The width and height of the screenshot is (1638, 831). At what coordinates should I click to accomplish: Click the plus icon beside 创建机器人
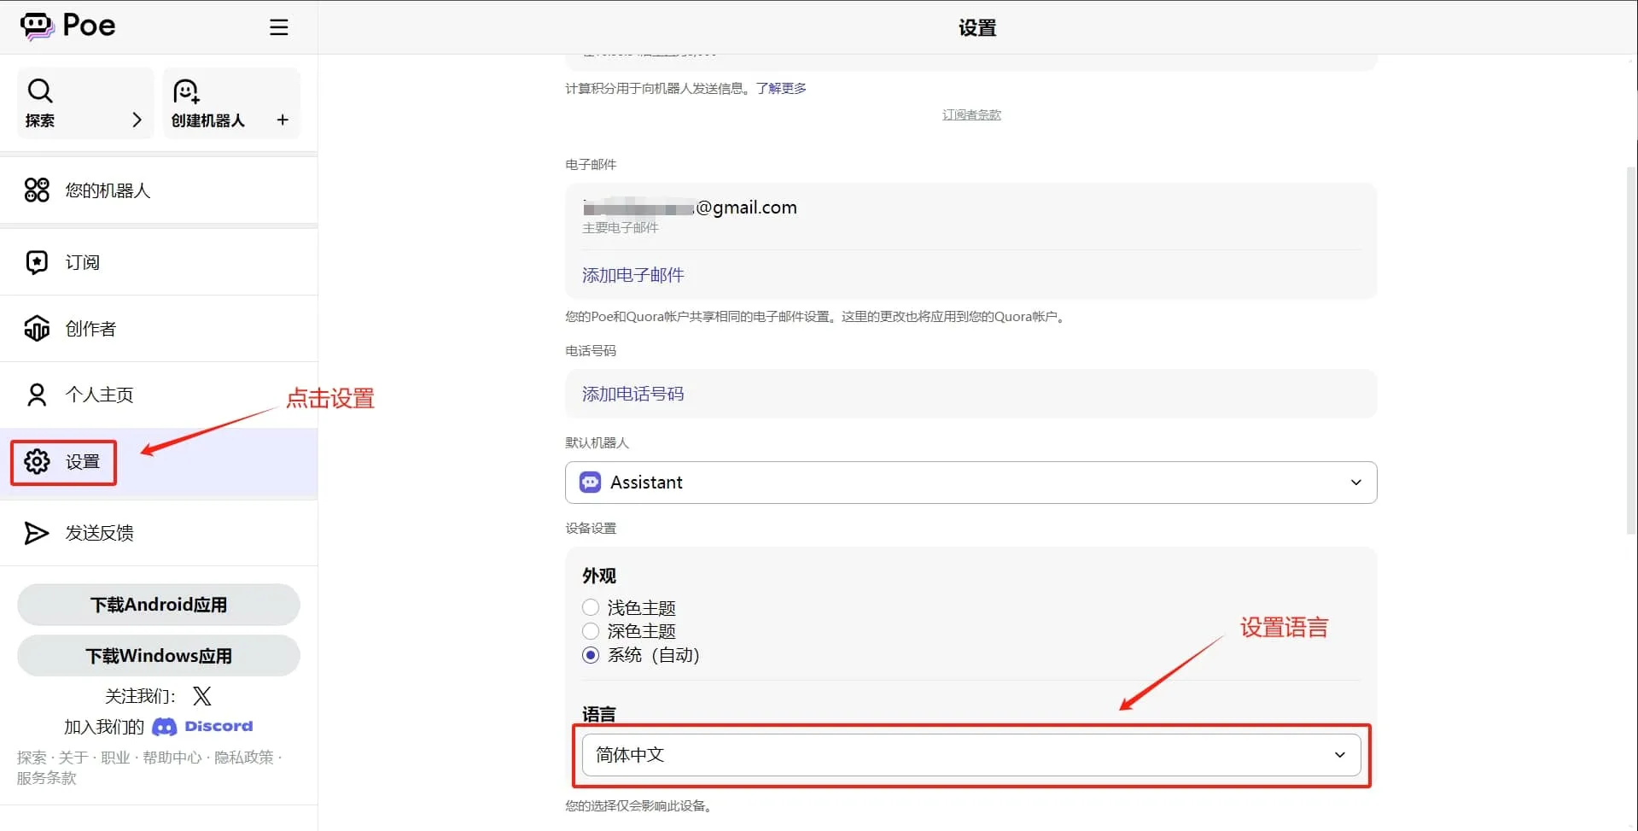click(283, 120)
